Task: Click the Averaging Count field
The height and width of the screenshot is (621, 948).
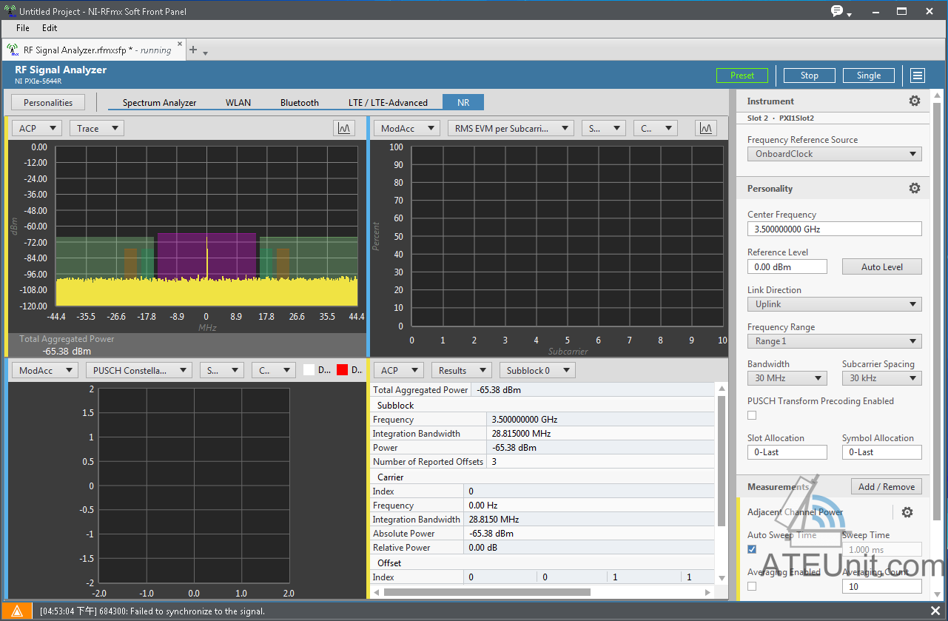Action: click(x=882, y=586)
